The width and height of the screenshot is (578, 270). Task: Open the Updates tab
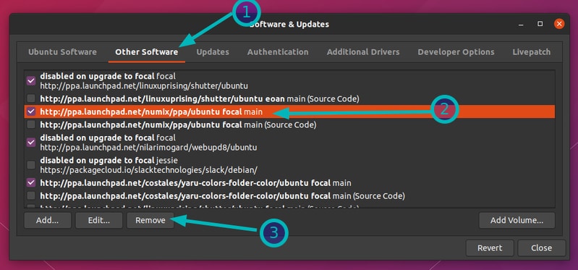(x=213, y=52)
